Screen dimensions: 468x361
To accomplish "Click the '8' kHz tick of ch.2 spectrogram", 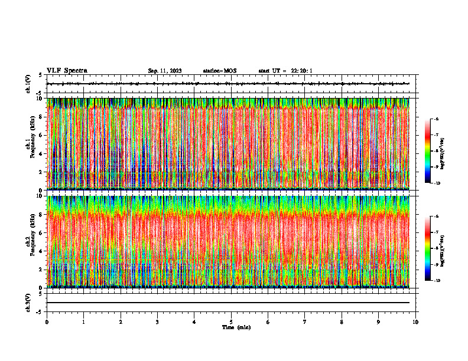I will 41,215.
